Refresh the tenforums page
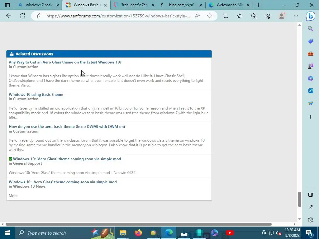The image size is (319, 239). point(22,16)
